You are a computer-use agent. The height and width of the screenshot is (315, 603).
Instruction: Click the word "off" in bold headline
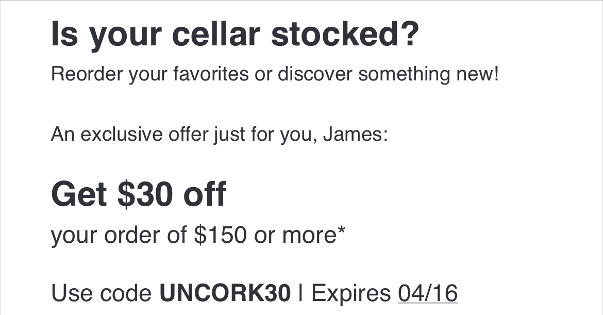coord(205,193)
